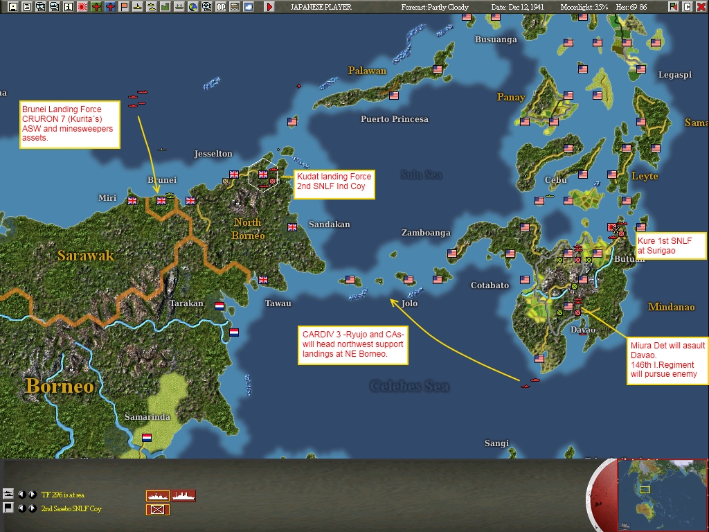Click the green flag with red arrow icon
Screen dimensions: 709x532
pos(673,7)
